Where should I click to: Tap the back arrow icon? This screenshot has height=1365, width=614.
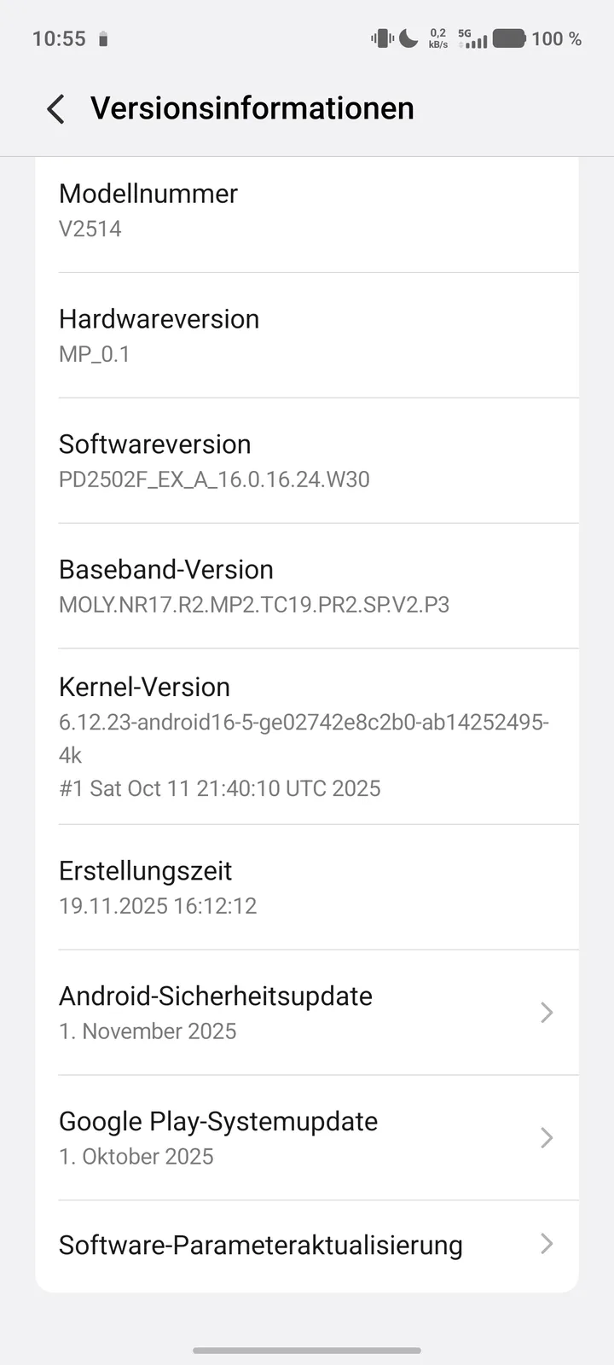55,109
